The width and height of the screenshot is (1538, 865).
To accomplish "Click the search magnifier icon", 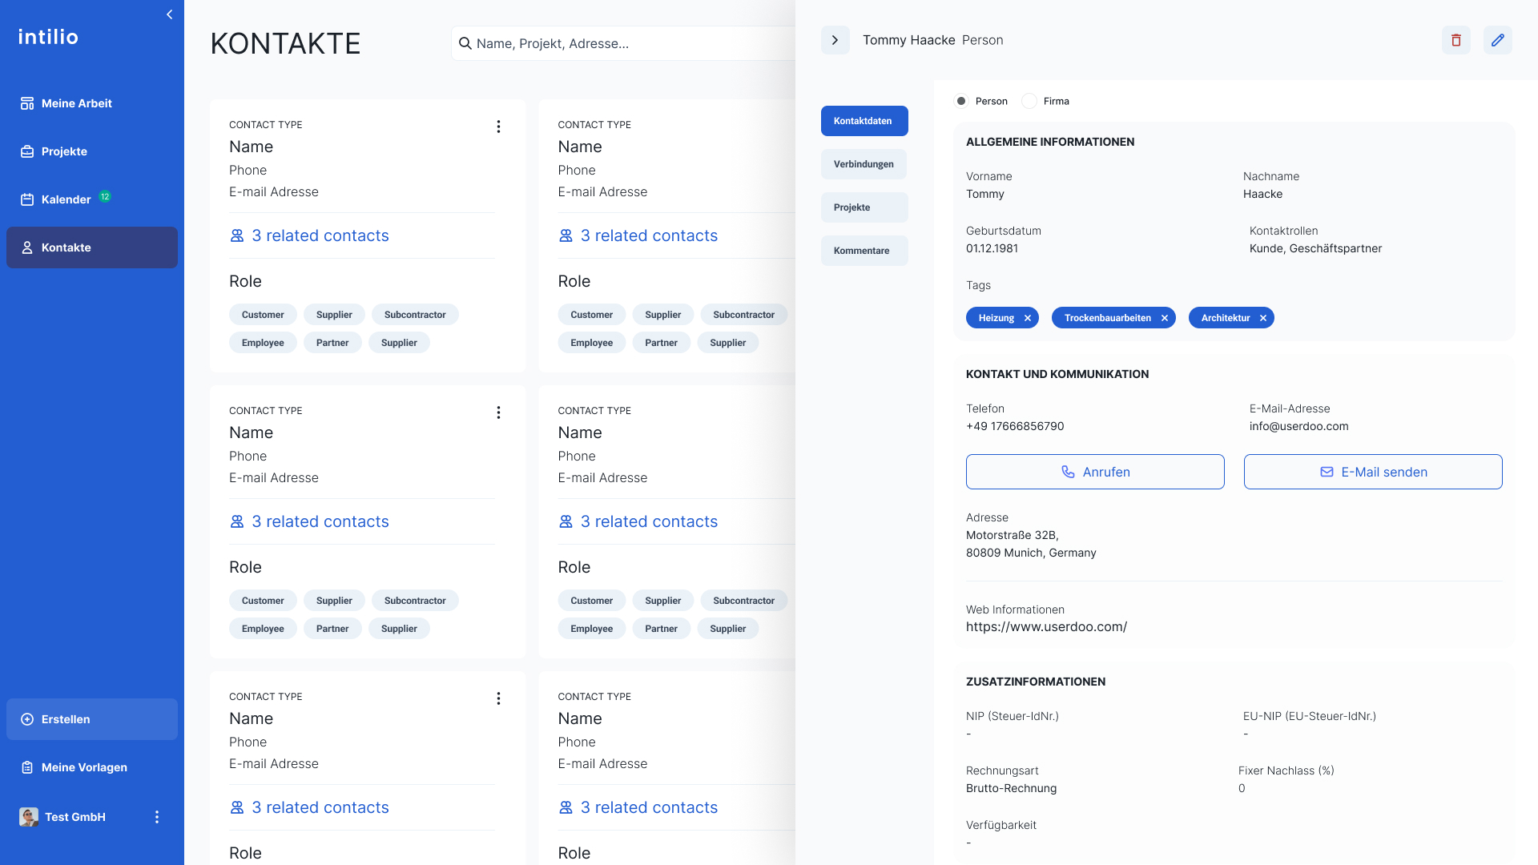I will click(465, 43).
